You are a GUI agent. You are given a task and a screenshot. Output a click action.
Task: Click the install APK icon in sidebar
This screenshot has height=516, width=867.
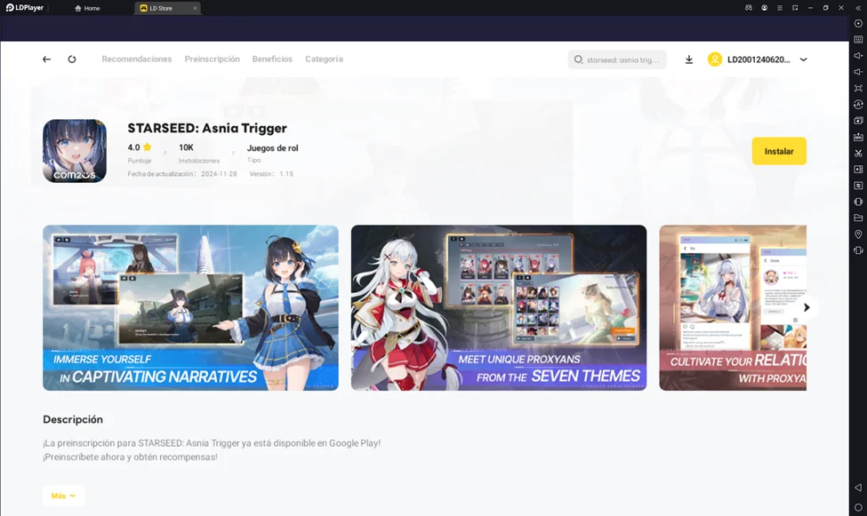(x=858, y=137)
